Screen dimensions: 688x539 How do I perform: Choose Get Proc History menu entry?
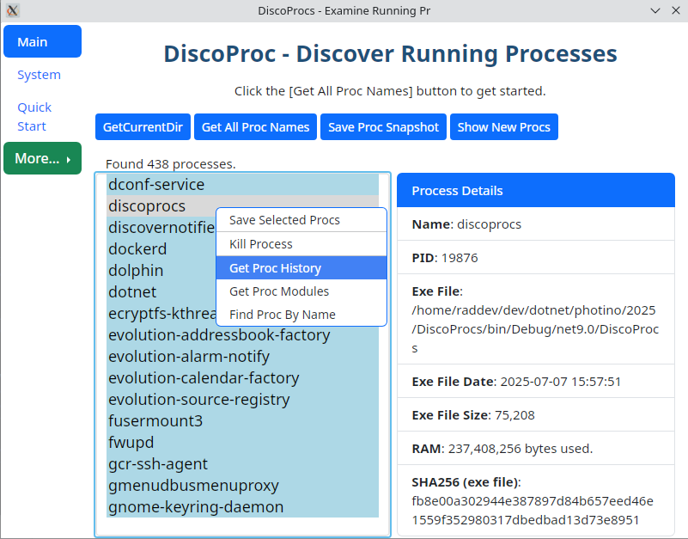pyautogui.click(x=275, y=268)
